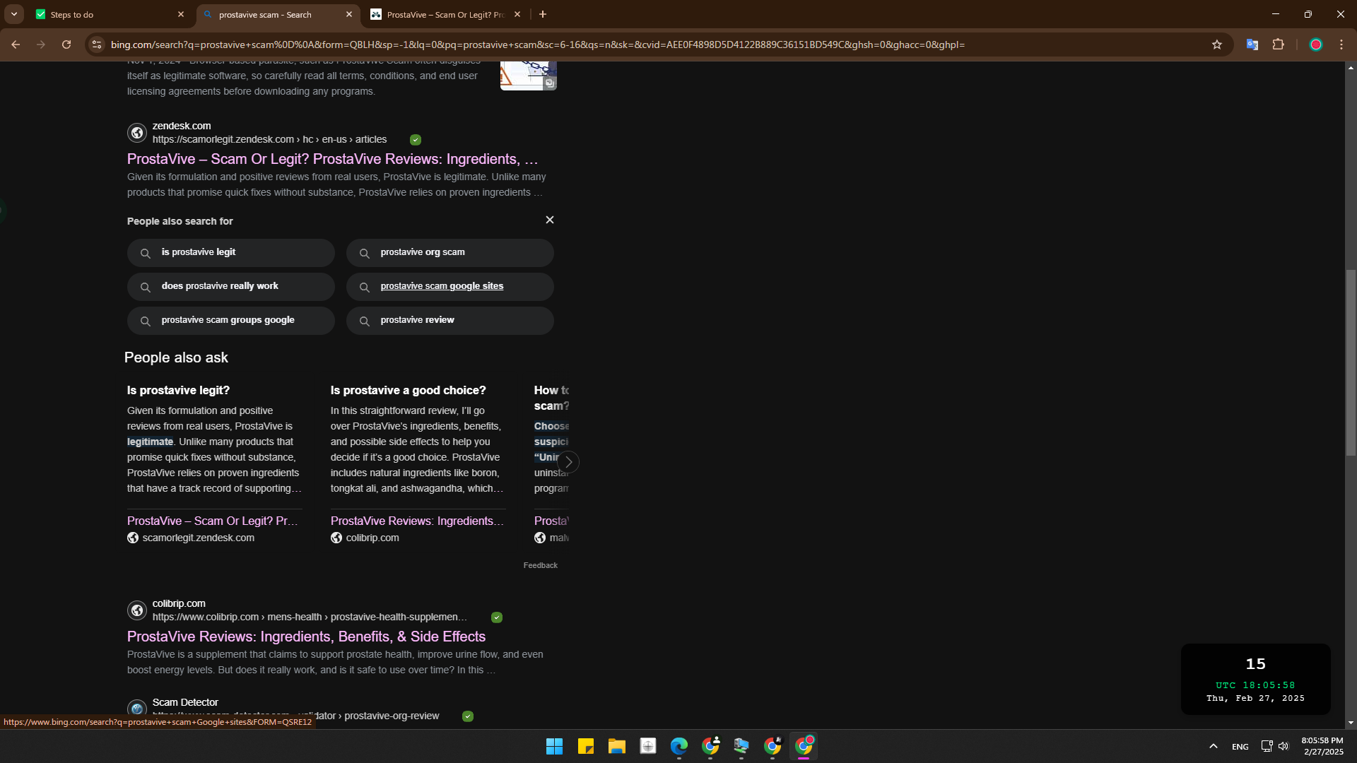Image resolution: width=1357 pixels, height=763 pixels.
Task: Close the prostavive scam - Search tab
Action: [349, 14]
